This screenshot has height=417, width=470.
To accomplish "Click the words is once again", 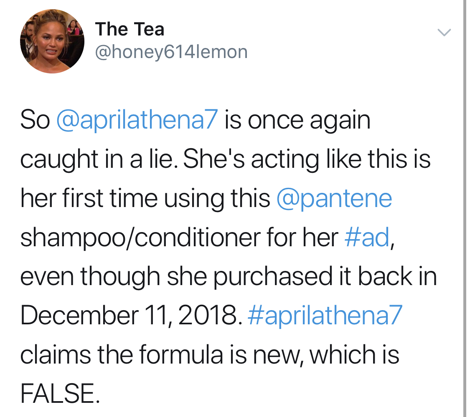I will click(297, 121).
